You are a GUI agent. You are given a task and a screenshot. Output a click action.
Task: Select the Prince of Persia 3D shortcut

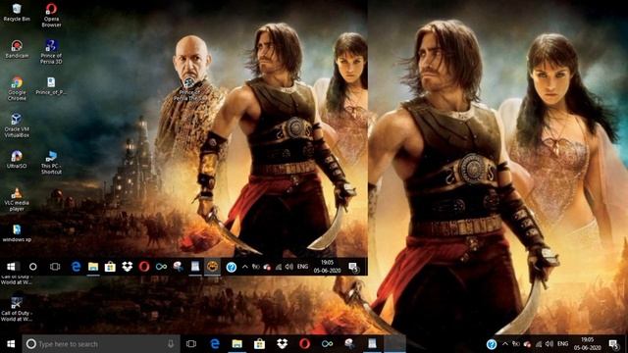point(51,52)
